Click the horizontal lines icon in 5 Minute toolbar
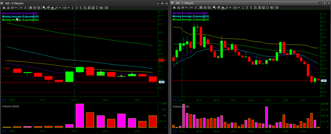The width and height of the screenshot is (331, 134). 21,7
